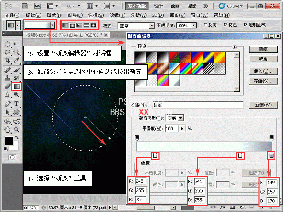The height and width of the screenshot is (212, 283).
Task: Toggle the 反向 checkbox
Action: click(x=205, y=25)
